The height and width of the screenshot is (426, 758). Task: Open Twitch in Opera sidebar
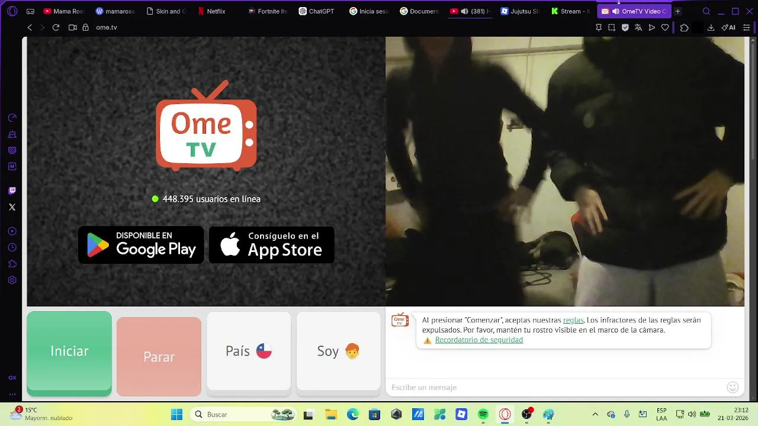(x=12, y=191)
